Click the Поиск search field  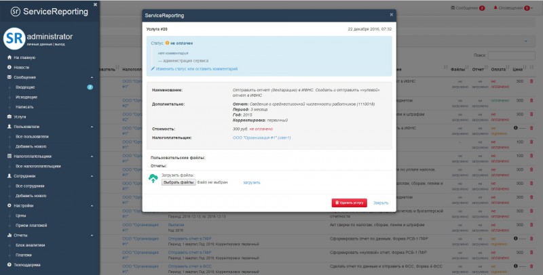[x=512, y=56]
